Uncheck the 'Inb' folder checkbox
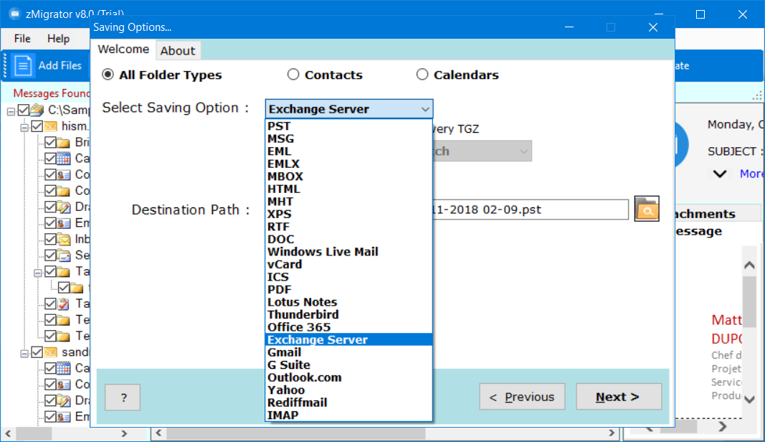 pos(50,239)
